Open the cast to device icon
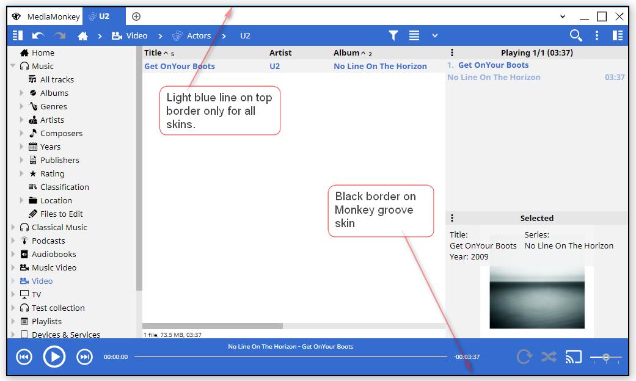This screenshot has width=636, height=381. pos(573,357)
